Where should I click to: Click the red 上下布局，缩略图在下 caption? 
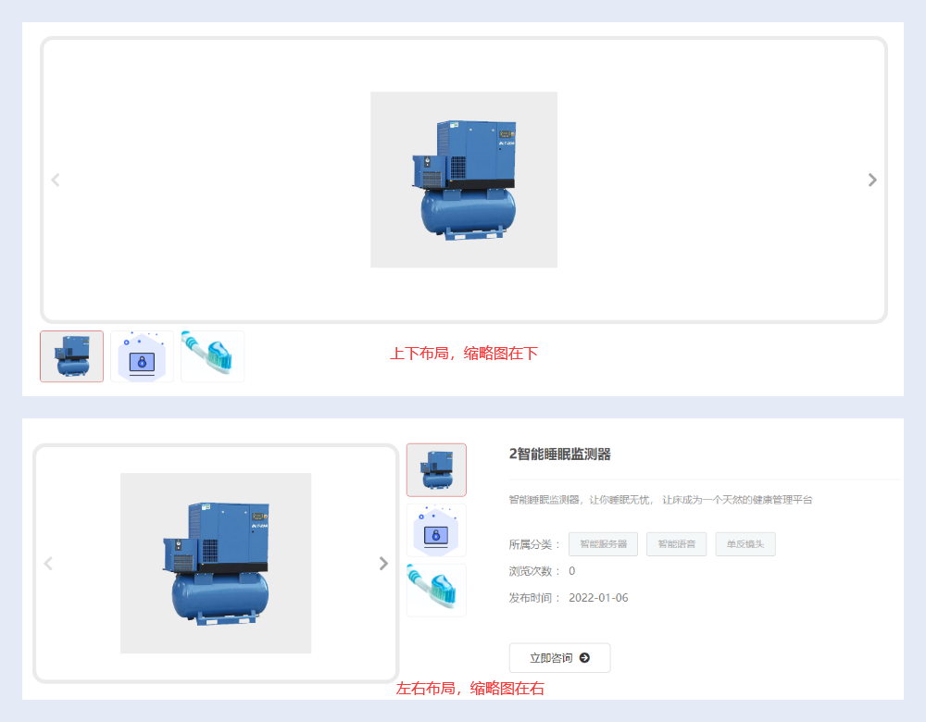pyautogui.click(x=464, y=354)
